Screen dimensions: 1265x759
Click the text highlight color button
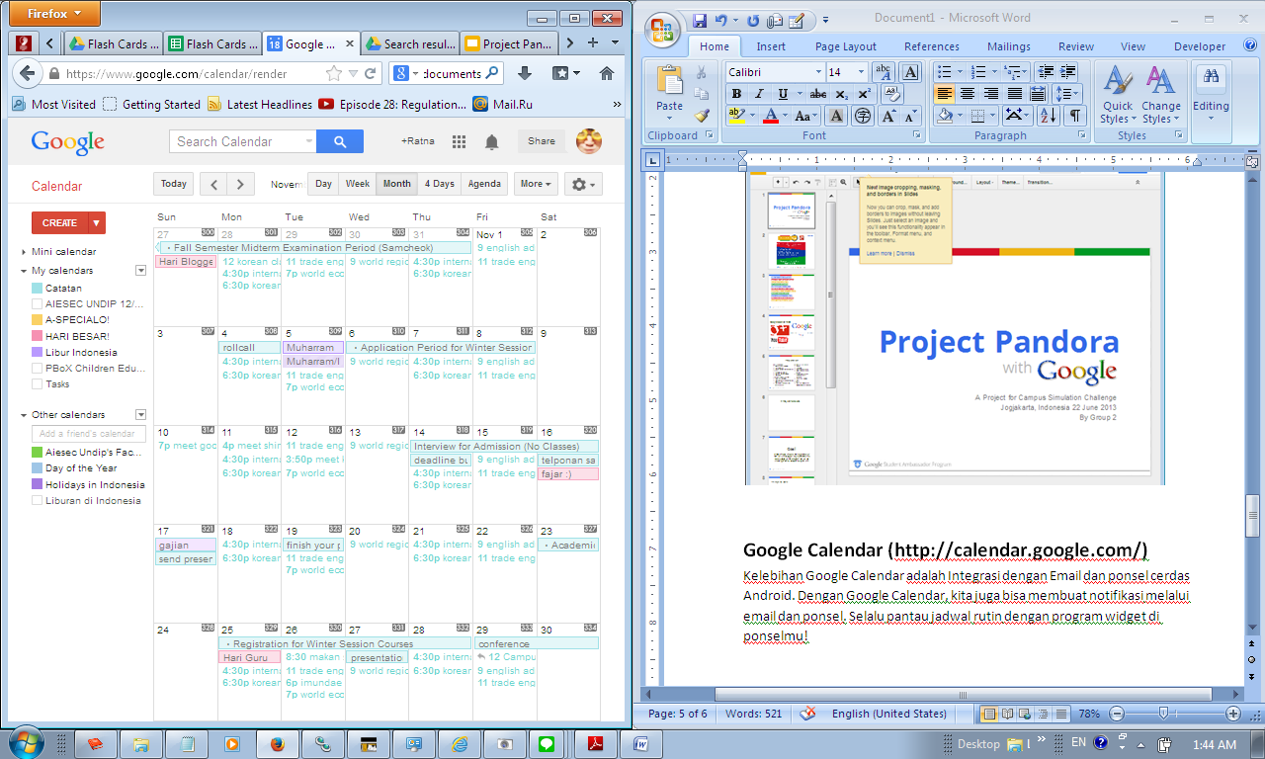(x=735, y=116)
